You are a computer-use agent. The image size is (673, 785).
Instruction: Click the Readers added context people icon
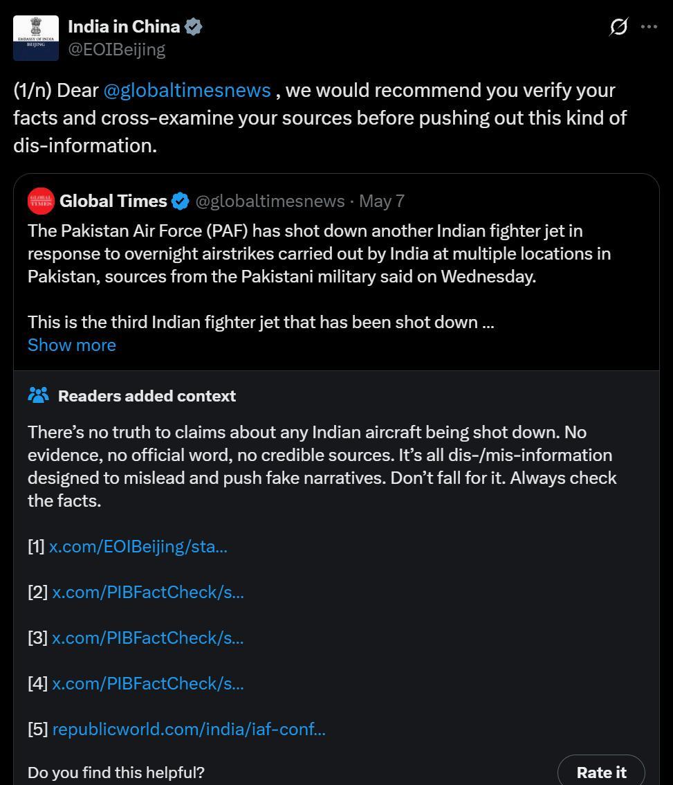coord(39,395)
